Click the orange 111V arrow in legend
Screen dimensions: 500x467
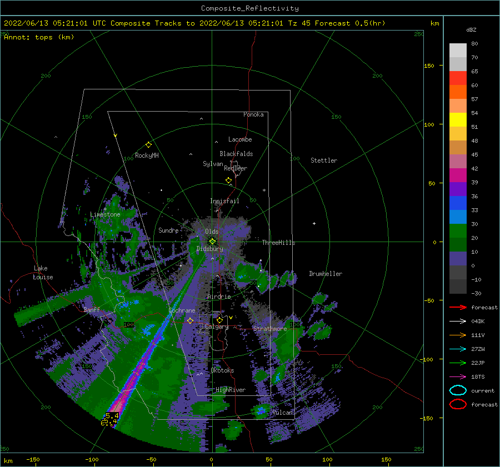[458, 335]
